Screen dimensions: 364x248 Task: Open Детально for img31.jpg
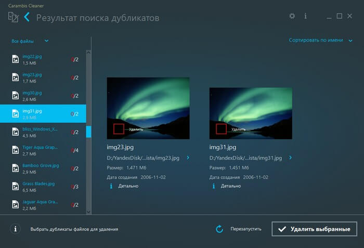tap(231, 186)
